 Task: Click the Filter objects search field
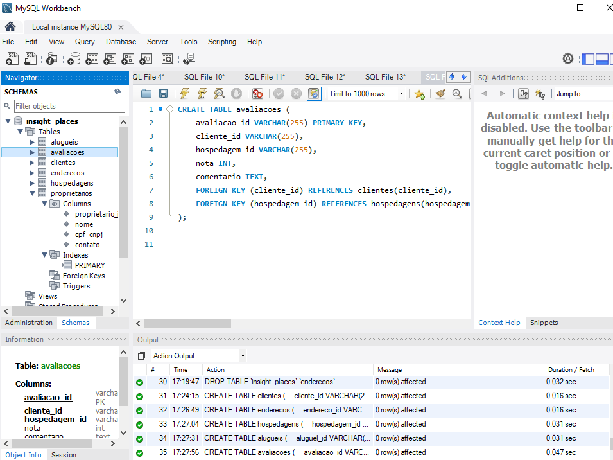click(69, 106)
